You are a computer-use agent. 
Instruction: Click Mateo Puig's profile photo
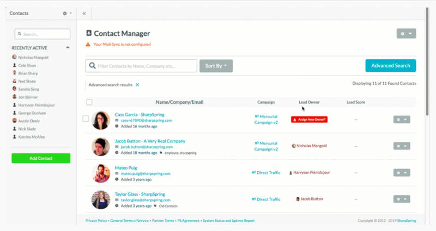(101, 173)
